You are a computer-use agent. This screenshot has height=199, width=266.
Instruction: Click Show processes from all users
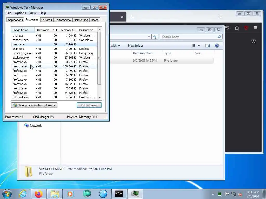[34, 105]
